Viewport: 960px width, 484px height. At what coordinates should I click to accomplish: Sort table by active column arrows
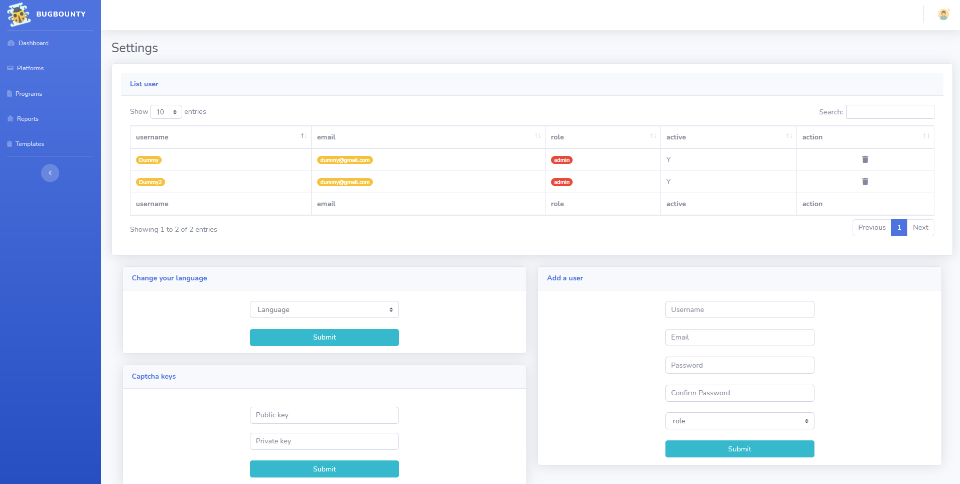coord(789,136)
